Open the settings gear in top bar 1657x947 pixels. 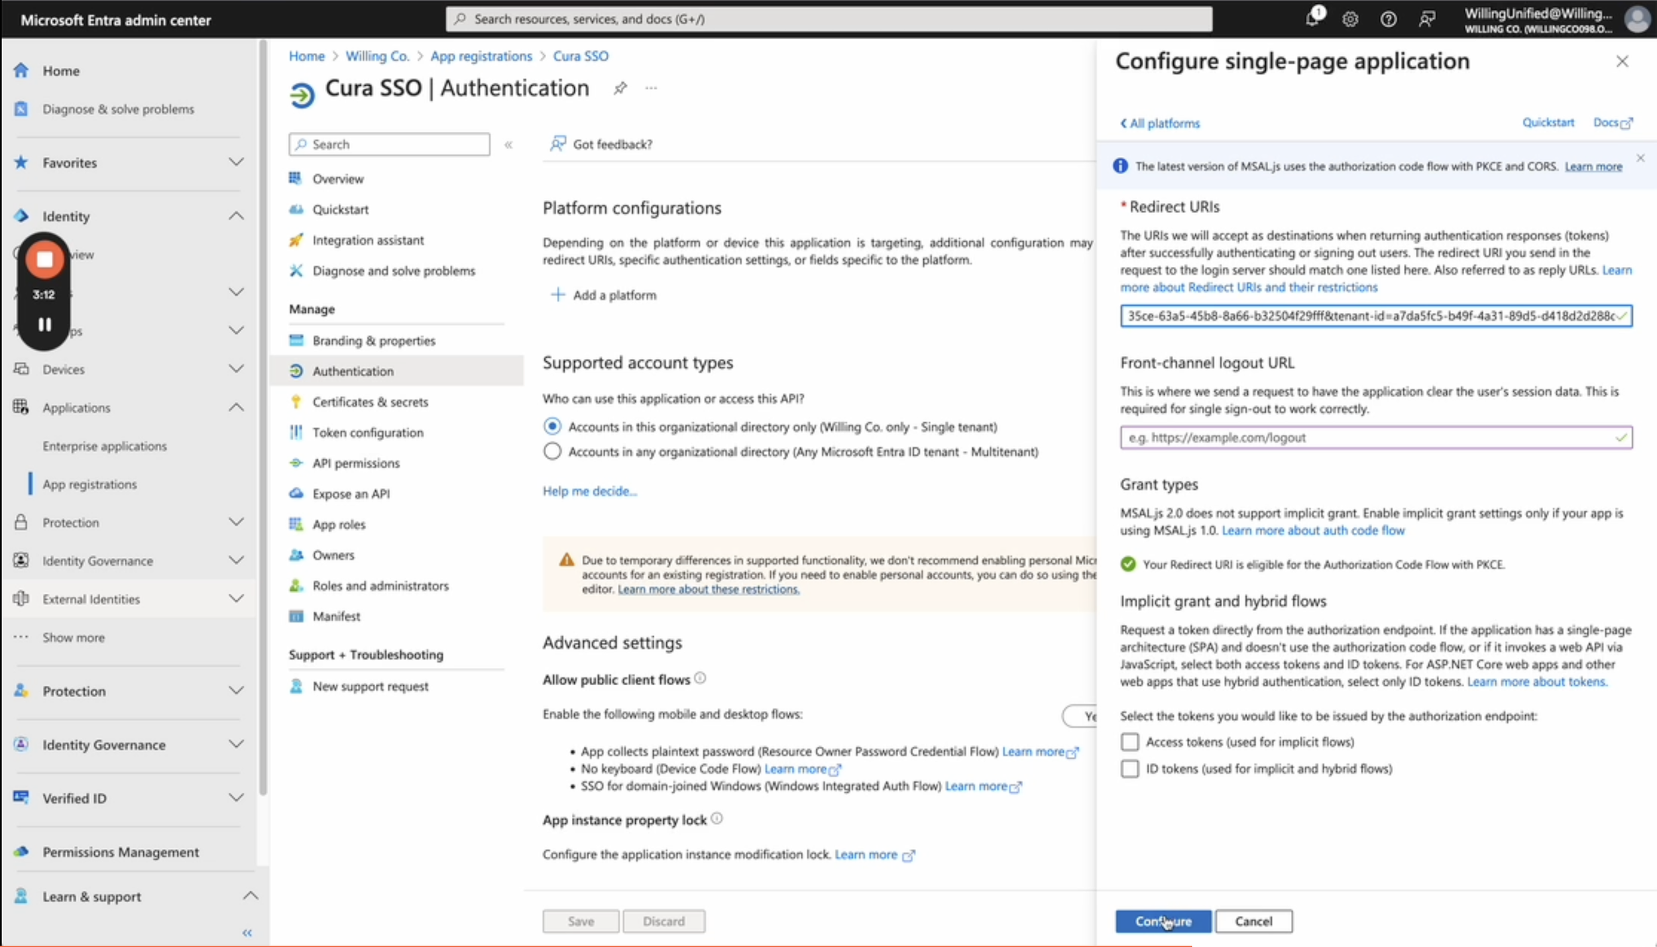1350,19
